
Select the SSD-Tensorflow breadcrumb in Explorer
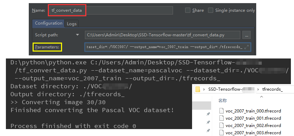[231, 89]
